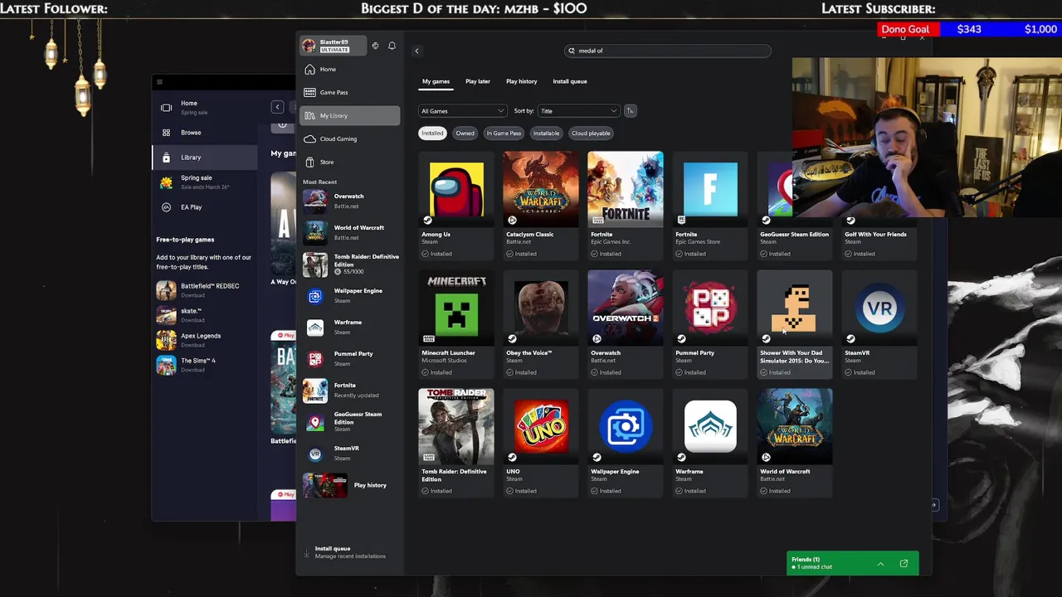Click the 'Golf With Your Friends' title text
1062x597 pixels.
[875, 235]
